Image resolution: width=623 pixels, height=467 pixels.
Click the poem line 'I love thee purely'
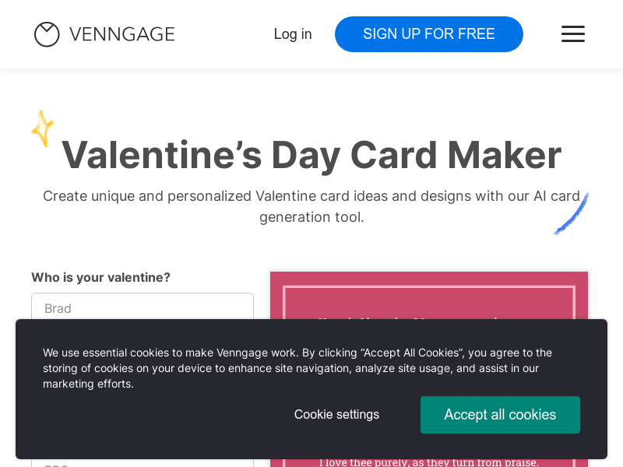[x=428, y=462]
